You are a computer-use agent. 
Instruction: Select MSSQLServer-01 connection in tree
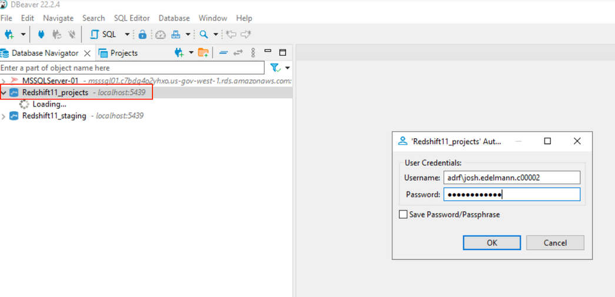[x=51, y=81]
